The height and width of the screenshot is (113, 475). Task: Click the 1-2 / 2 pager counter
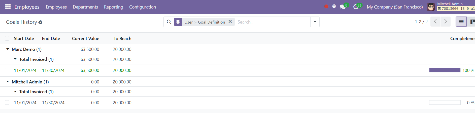[421, 22]
